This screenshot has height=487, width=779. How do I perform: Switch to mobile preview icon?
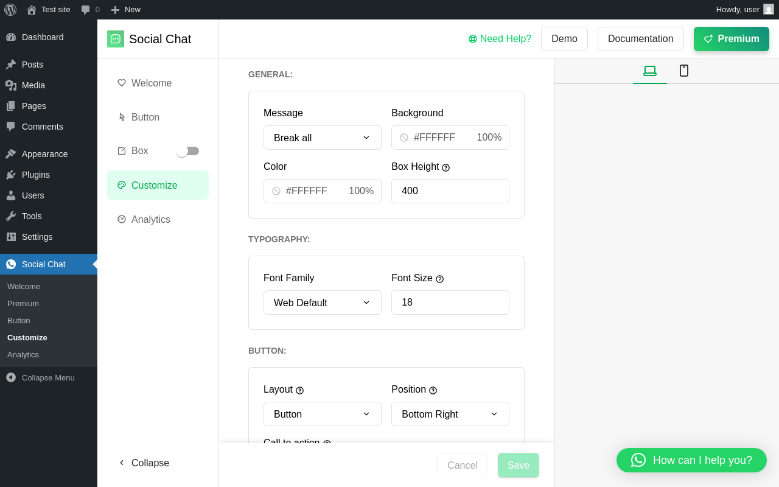(684, 71)
